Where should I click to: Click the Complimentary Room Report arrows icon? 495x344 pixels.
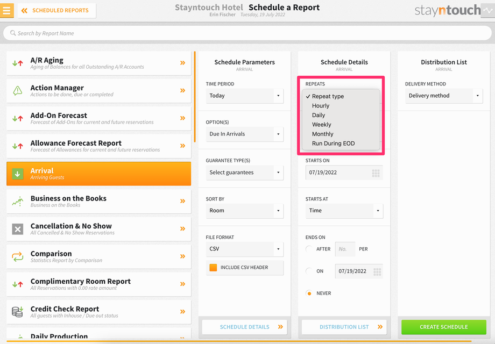[18, 284]
